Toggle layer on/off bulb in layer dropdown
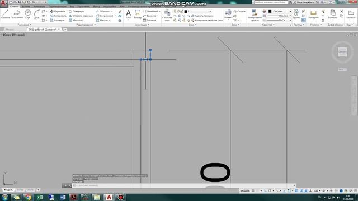Viewport: 358px width, 201px height. coord(175,11)
